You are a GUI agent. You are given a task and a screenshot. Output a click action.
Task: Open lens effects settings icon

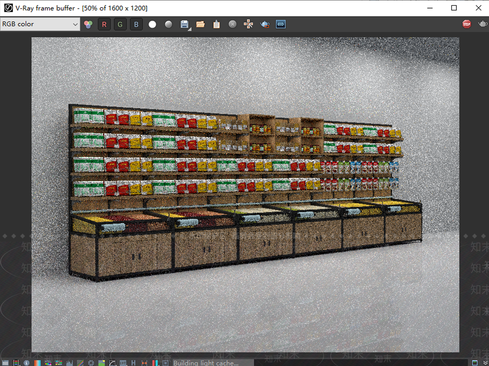coord(166,363)
